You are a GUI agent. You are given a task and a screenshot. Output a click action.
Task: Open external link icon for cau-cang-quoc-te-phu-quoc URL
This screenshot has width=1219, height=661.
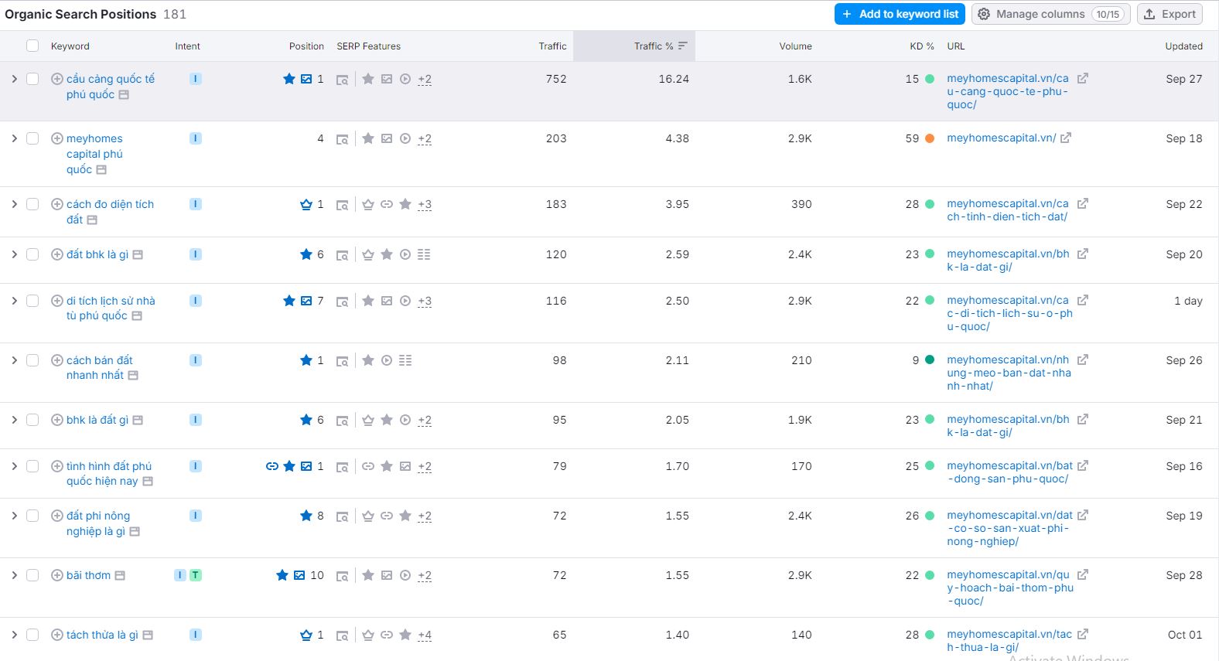(1083, 78)
